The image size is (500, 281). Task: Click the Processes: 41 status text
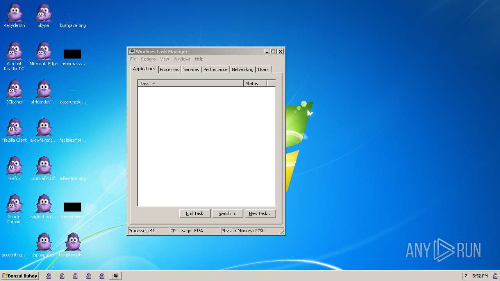(142, 231)
